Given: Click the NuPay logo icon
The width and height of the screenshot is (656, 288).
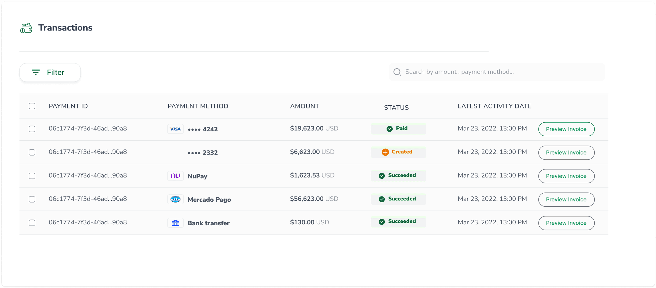Looking at the screenshot, I should pos(175,176).
